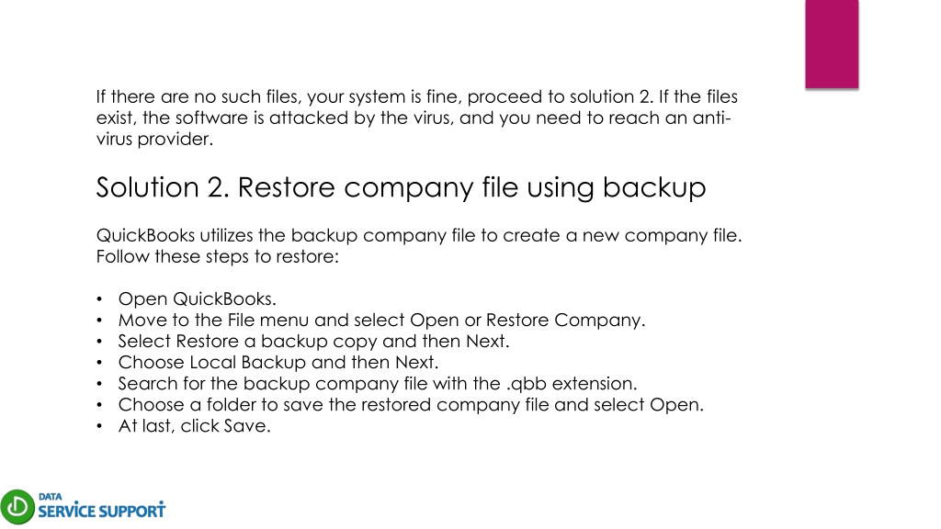Click the 'QuickBooks utilizes the backup company file' sentence
The width and height of the screenshot is (941, 529).
[419, 235]
